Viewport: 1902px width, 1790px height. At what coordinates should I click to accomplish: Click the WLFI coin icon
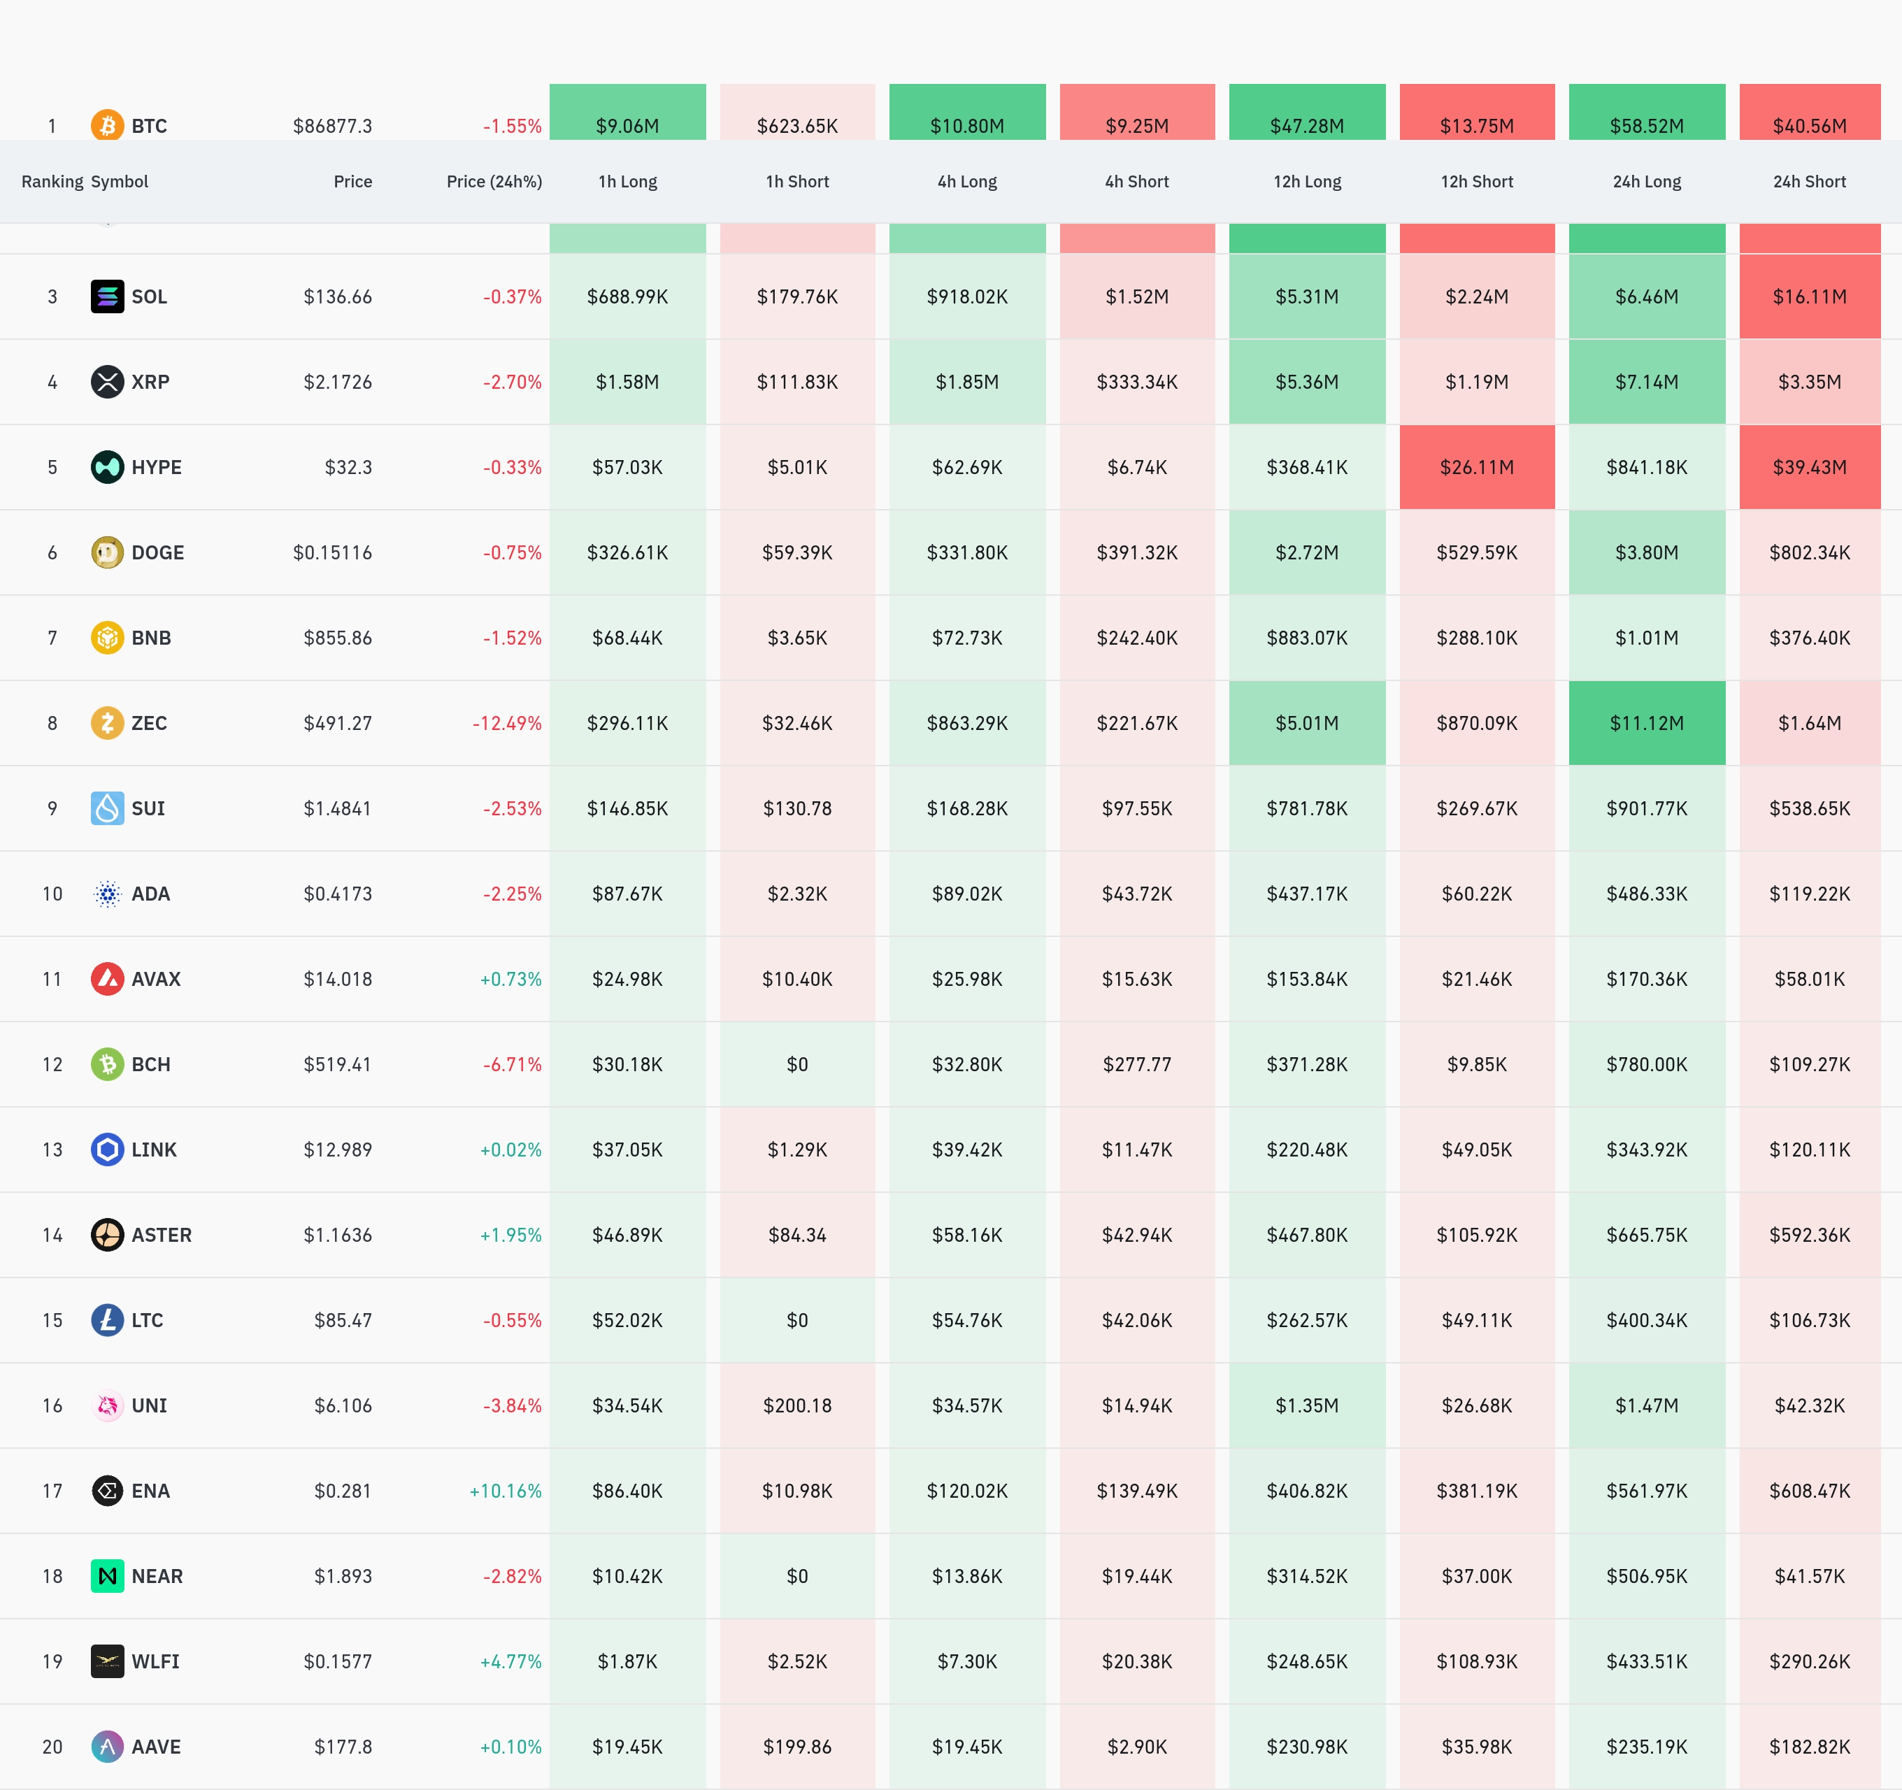[107, 1661]
